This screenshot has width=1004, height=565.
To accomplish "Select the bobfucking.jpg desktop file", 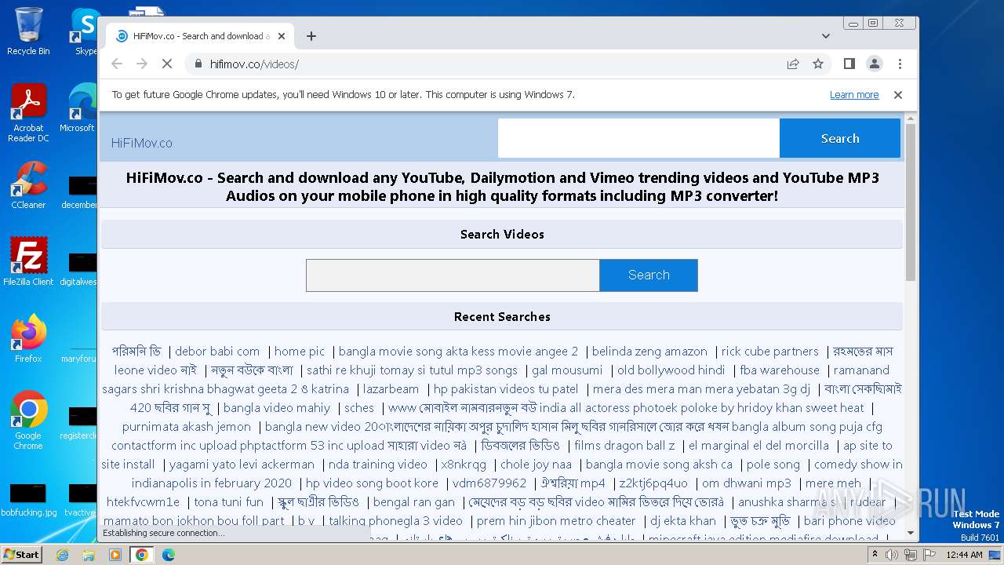I will (28, 500).
